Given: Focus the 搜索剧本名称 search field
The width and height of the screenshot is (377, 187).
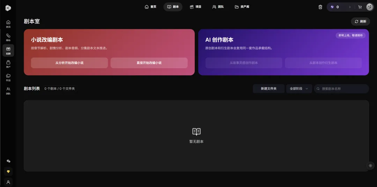Looking at the screenshot, I should (x=341, y=88).
